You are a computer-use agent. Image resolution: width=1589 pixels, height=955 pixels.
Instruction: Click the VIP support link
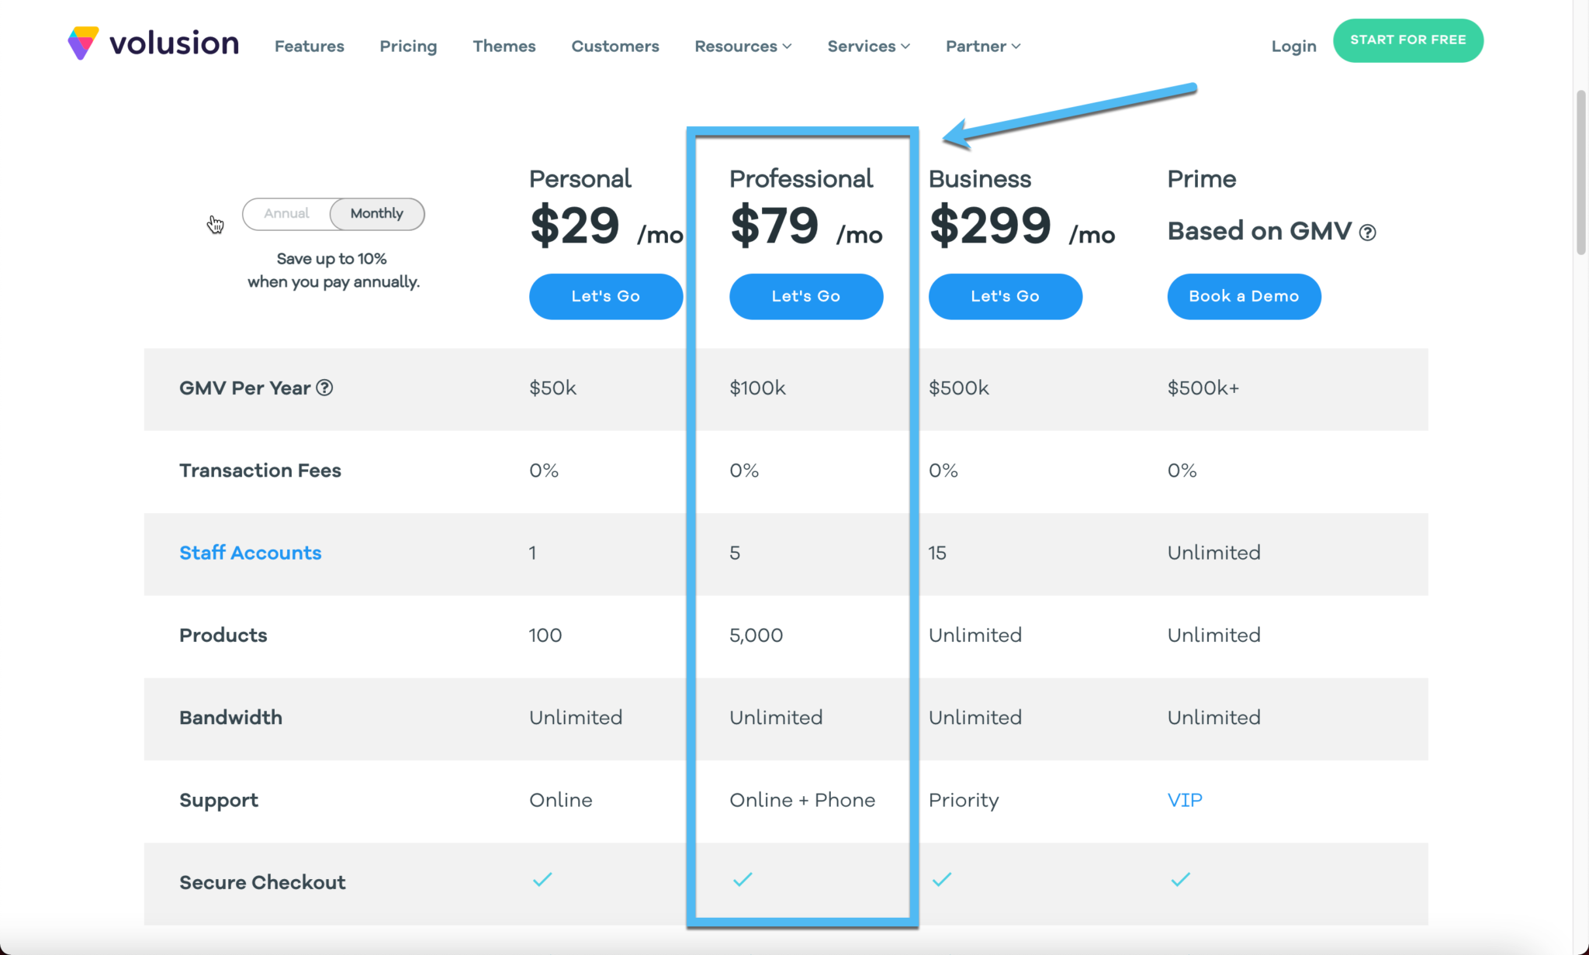(1184, 800)
